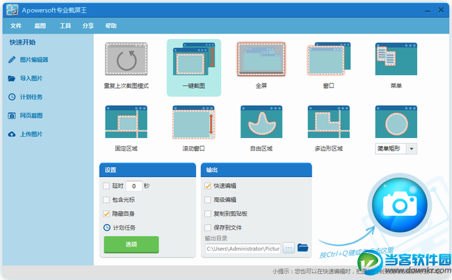The height and width of the screenshot is (280, 452).
Task: Choose the 固定区域 fixed region capture
Action: (x=127, y=121)
